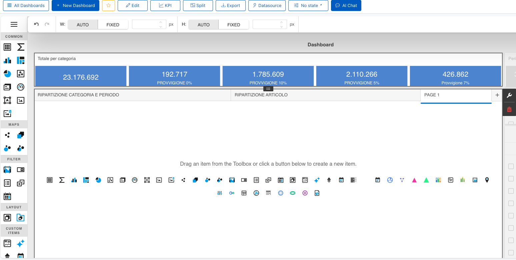
Task: Add the blue sparkle custom item from the sidebar
Action: [21, 244]
